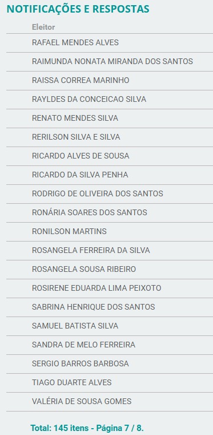Select the RONILSON MARTINS row
The height and width of the screenshot is (435, 213).
110,231
